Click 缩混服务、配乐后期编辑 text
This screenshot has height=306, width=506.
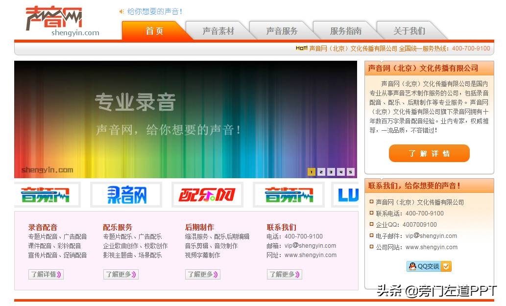point(217,236)
